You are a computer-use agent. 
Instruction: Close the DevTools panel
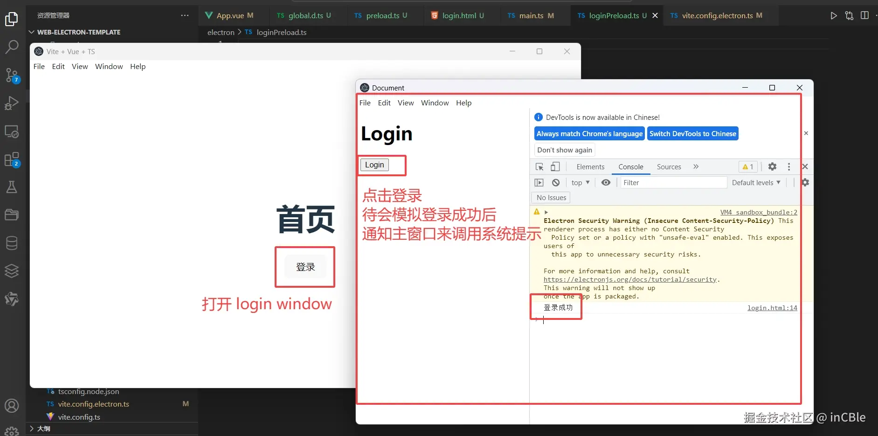tap(805, 166)
